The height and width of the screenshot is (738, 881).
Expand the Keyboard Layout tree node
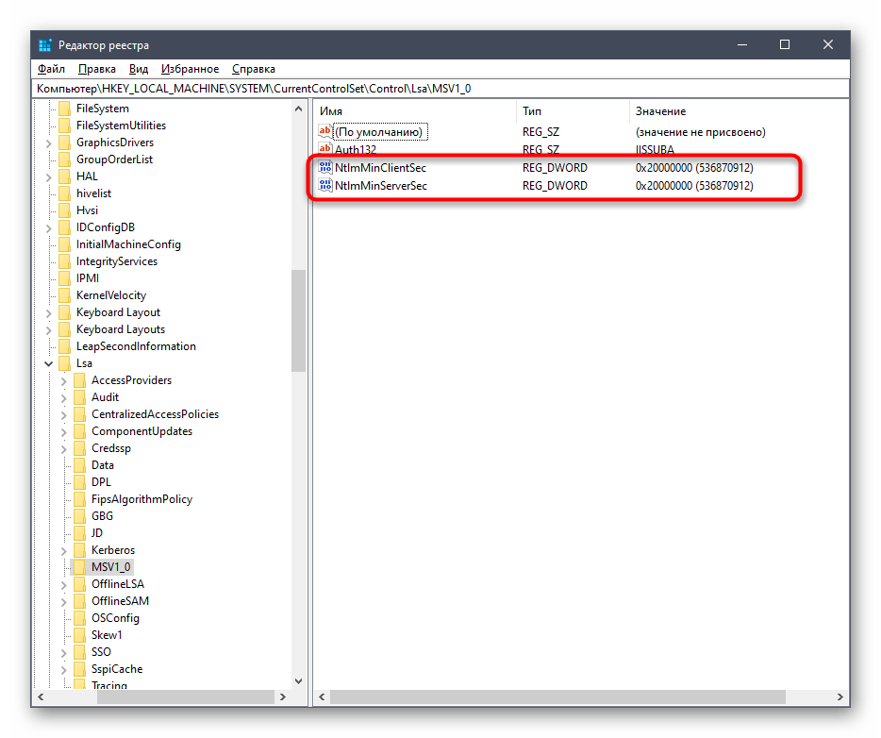pos(49,312)
